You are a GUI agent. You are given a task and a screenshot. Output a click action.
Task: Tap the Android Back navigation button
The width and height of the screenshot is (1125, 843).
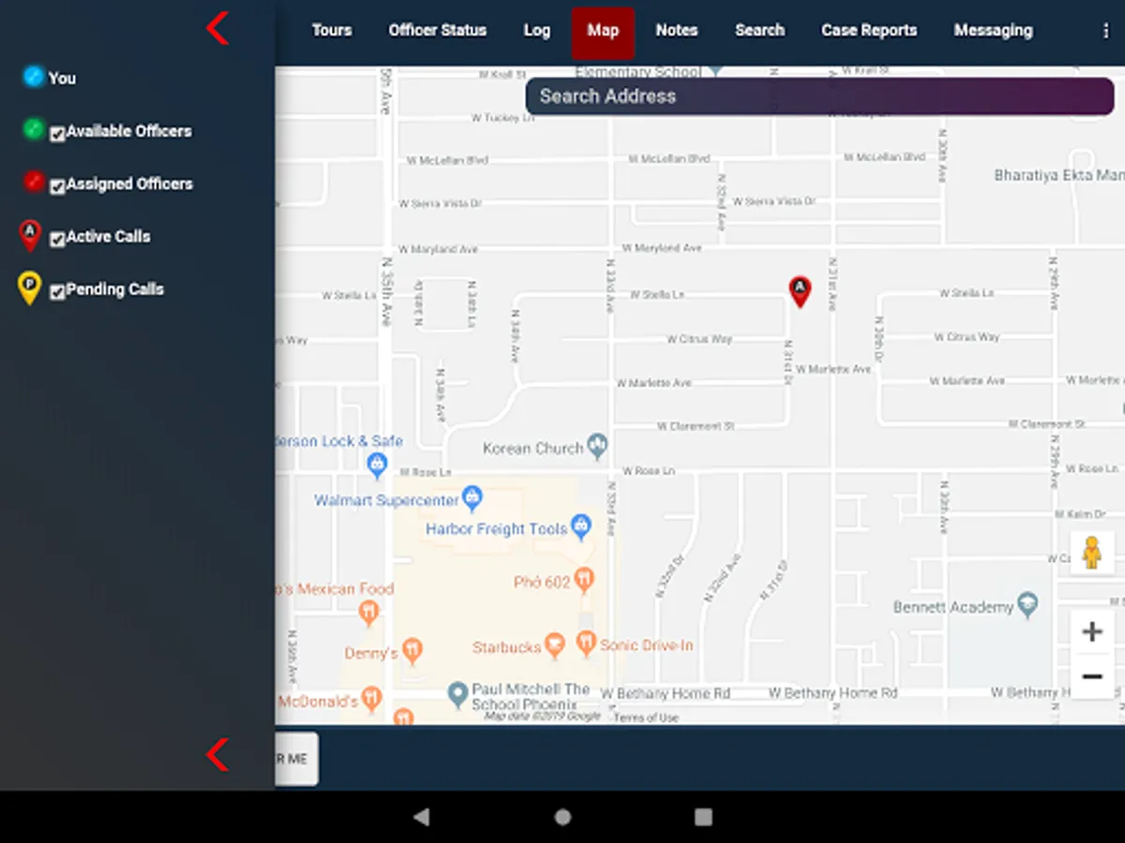422,817
